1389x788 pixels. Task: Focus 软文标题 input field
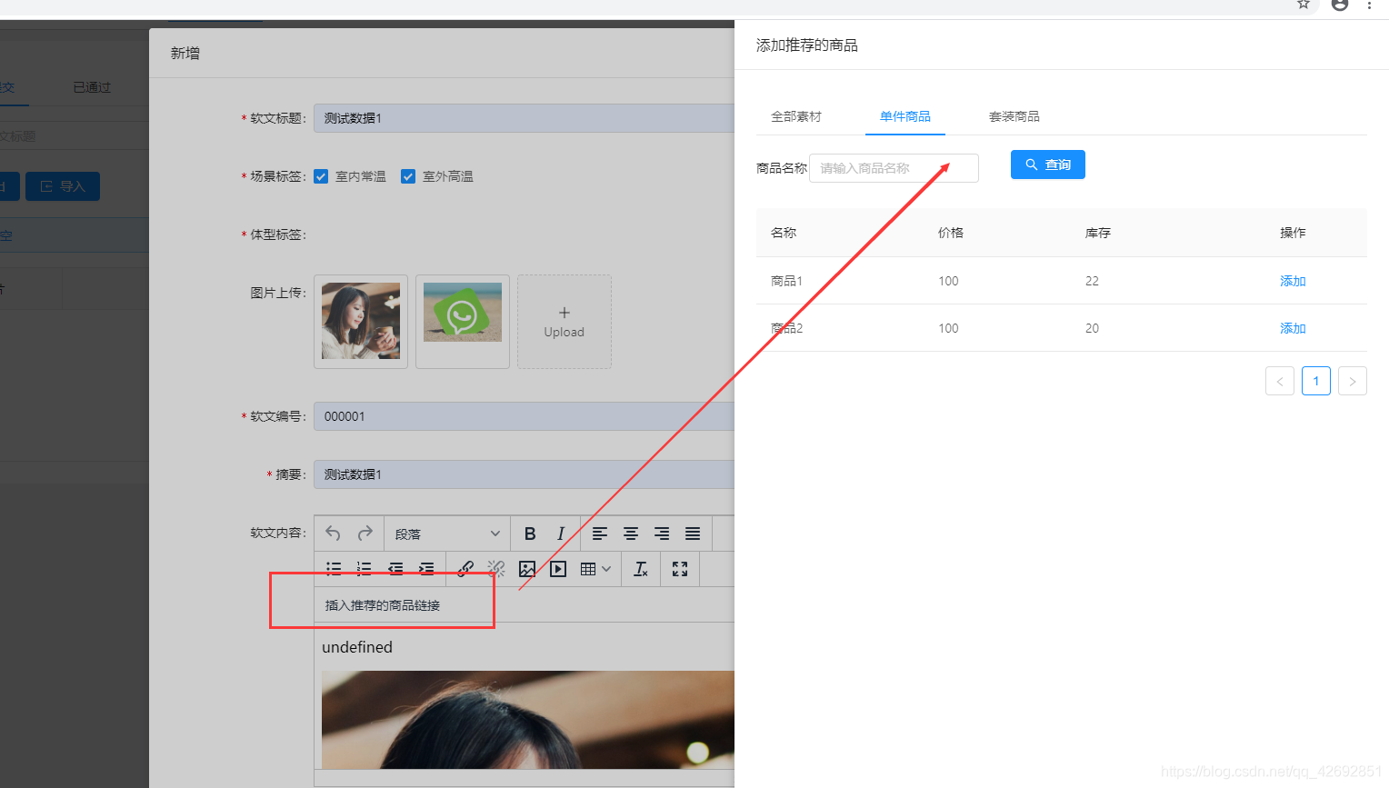point(524,118)
